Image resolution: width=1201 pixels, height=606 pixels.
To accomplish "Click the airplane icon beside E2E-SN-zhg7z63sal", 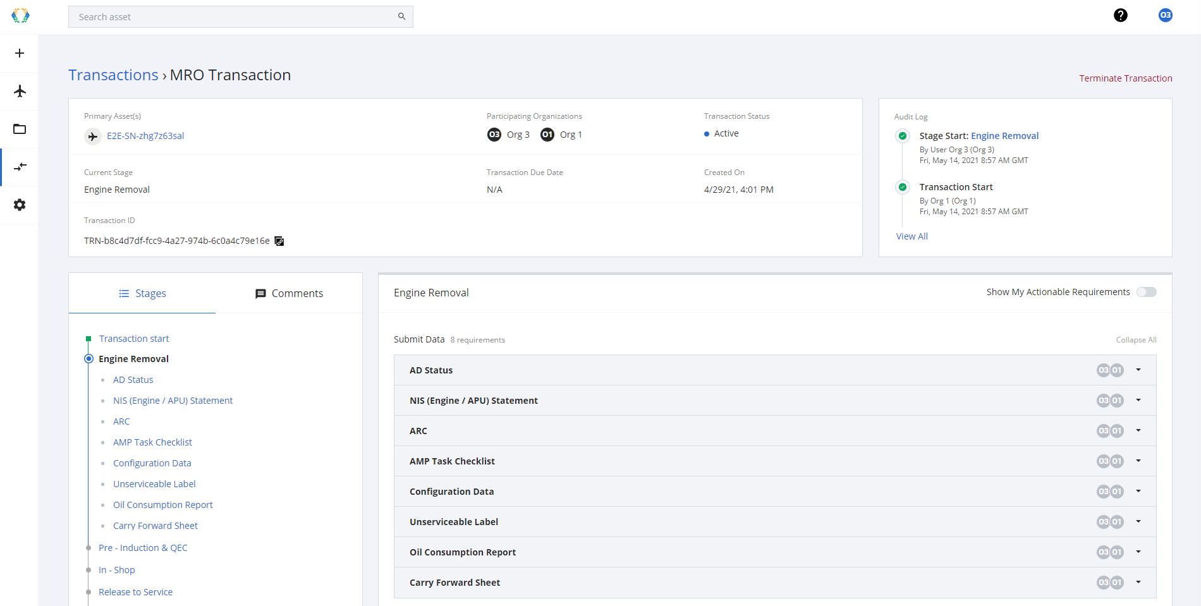I will 93,136.
